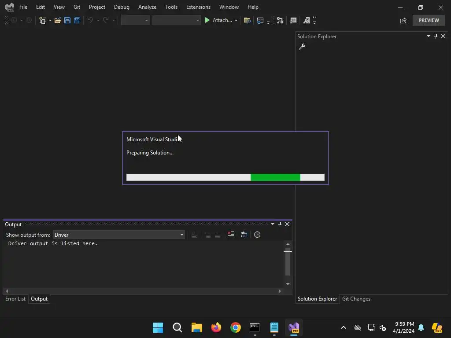Click the Output panel vertical scrollbar thumb

pos(288,262)
